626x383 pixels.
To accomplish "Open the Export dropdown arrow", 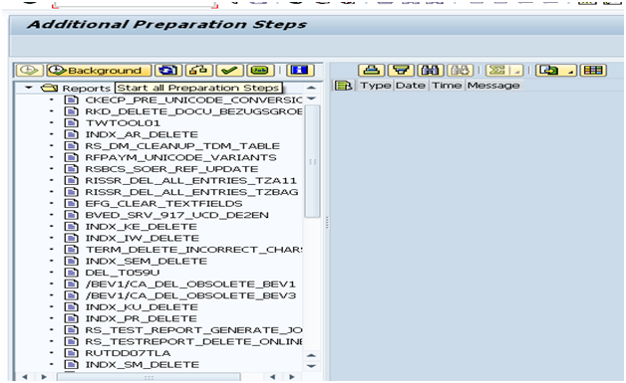I will (571, 72).
